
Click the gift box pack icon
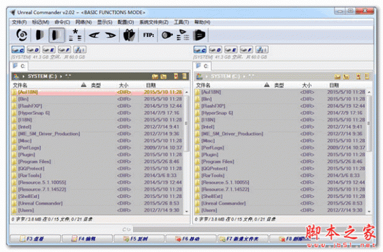[129, 35]
